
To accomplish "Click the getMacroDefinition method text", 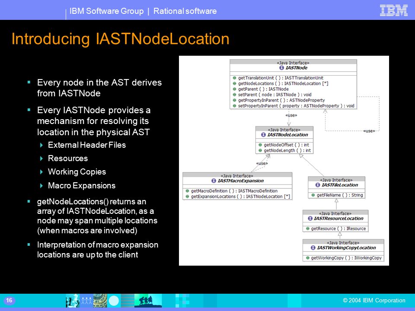I will 234,191.
